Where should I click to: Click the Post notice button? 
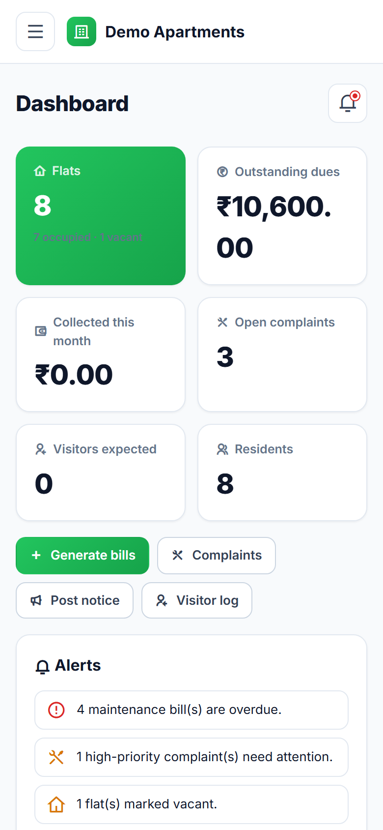[x=75, y=600]
